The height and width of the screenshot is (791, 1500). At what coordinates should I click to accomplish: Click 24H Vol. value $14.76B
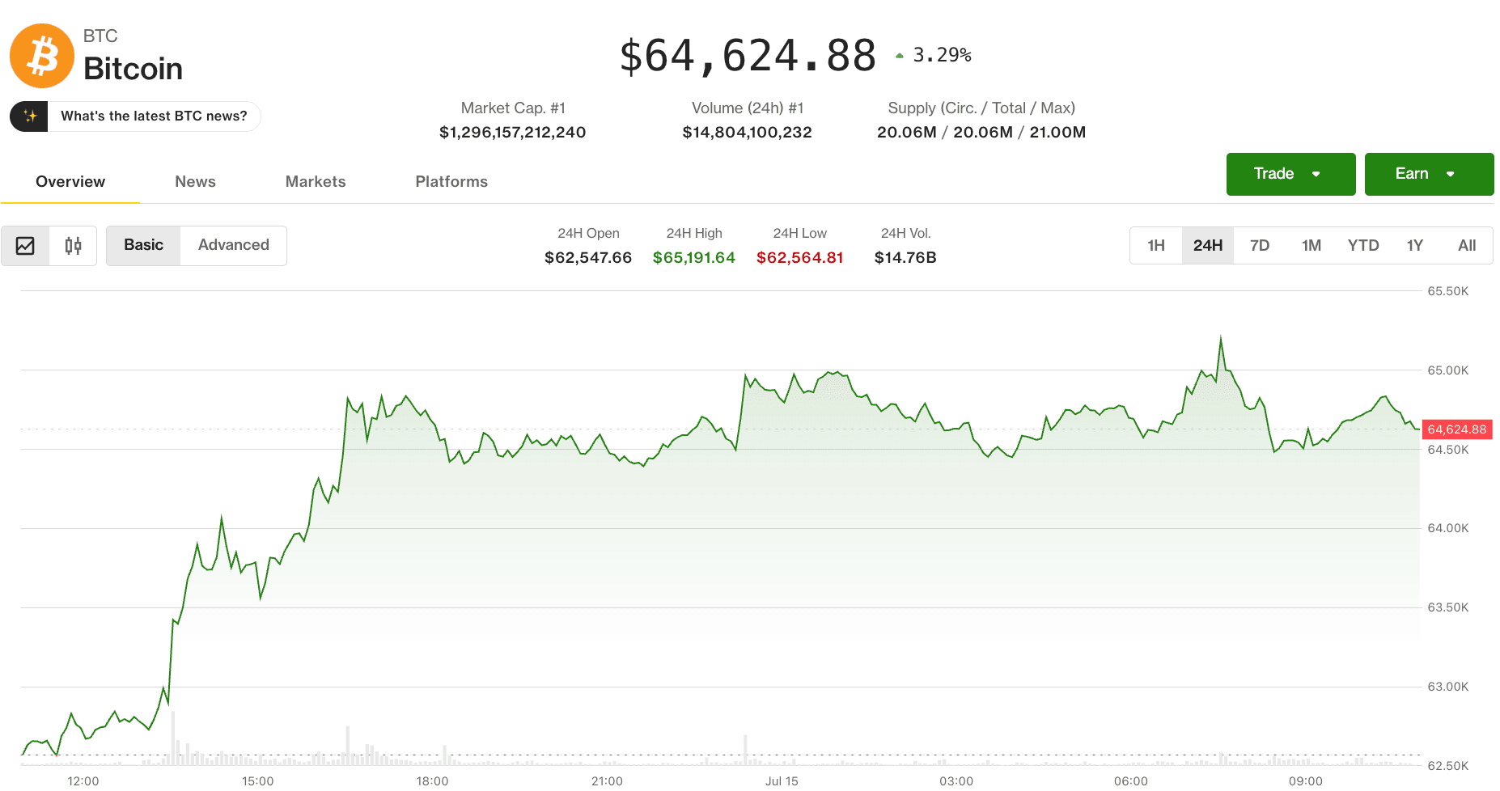[905, 258]
